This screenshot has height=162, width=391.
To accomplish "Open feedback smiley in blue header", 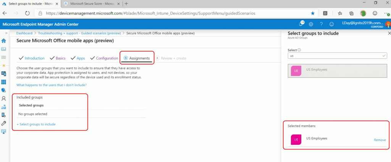I will (331, 24).
